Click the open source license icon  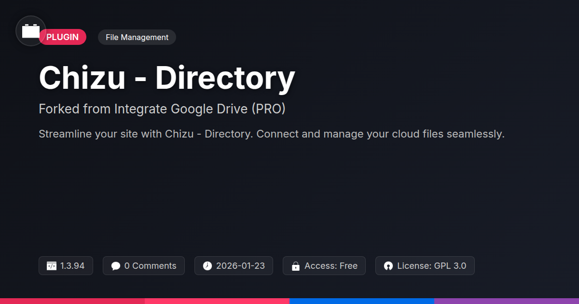pyautogui.click(x=388, y=266)
